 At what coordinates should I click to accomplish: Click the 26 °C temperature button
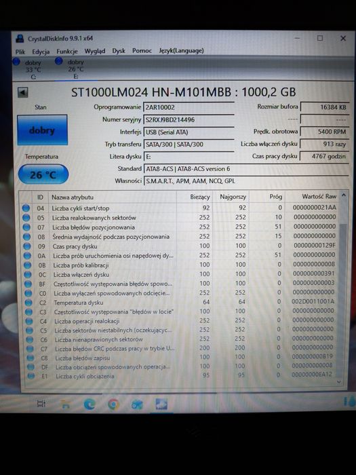(x=43, y=174)
